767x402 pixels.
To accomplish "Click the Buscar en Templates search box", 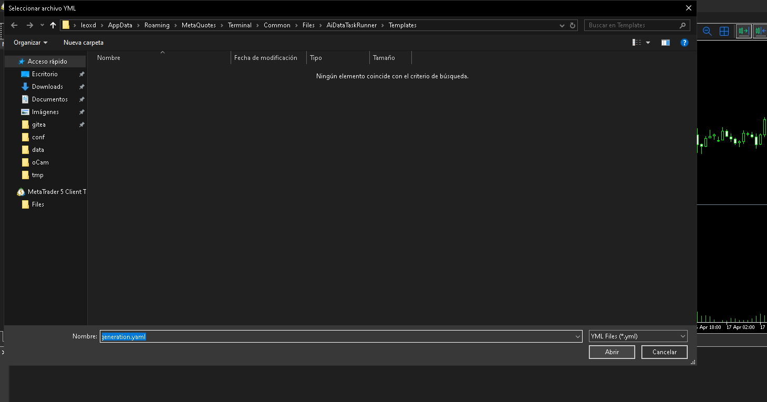I will 630,25.
